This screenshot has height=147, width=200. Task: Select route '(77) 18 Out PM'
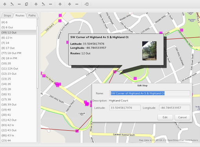click(x=18, y=53)
